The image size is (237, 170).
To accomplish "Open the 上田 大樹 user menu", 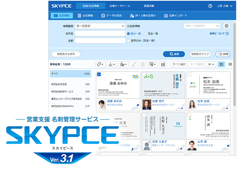I will (225, 6).
